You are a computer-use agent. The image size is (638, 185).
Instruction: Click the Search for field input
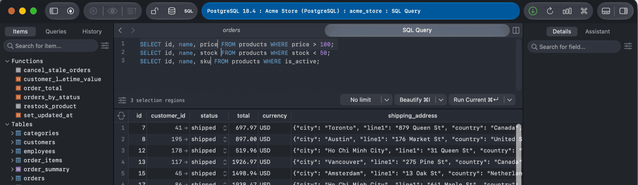pos(574,47)
